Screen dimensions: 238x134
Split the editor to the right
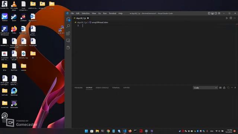[x=231, y=18]
